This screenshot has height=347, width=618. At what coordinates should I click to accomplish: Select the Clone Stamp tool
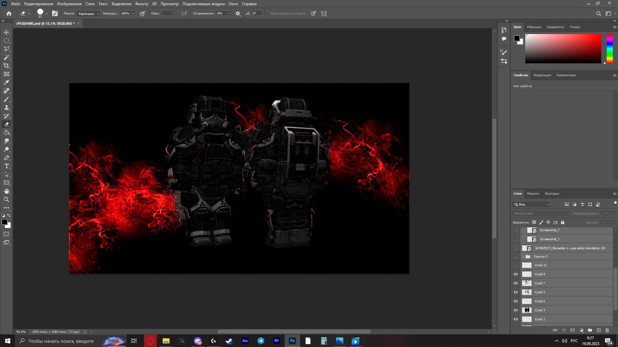[x=6, y=107]
